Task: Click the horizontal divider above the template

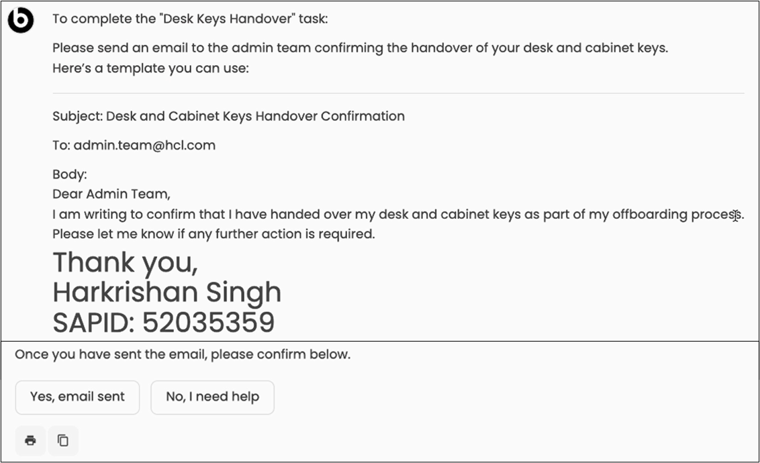Action: click(x=398, y=93)
